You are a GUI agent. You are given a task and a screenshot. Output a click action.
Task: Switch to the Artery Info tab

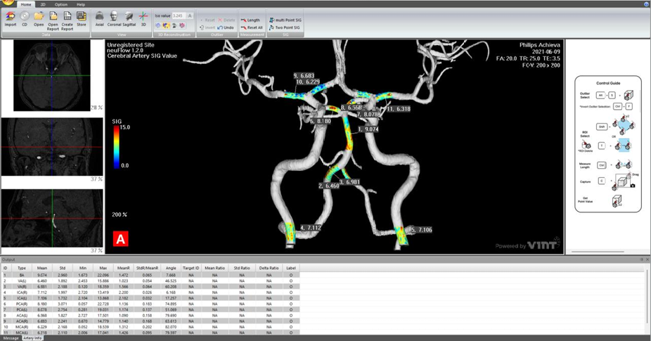coord(32,338)
